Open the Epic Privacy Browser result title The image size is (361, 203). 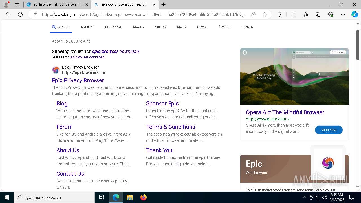[x=78, y=80]
